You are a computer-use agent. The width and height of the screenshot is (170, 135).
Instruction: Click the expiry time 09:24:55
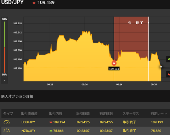(x=106, y=122)
